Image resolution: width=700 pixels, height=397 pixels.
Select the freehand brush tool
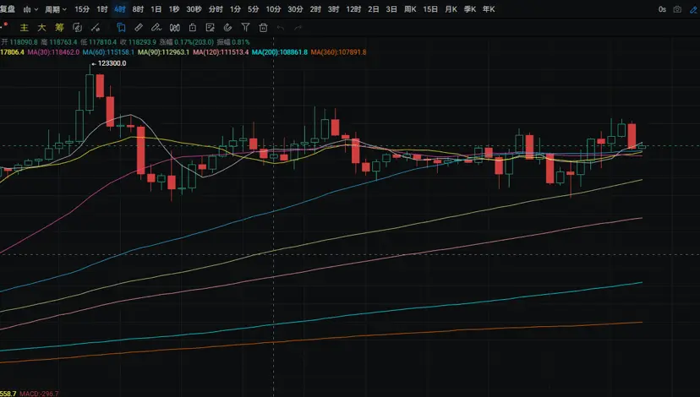[x=156, y=28]
